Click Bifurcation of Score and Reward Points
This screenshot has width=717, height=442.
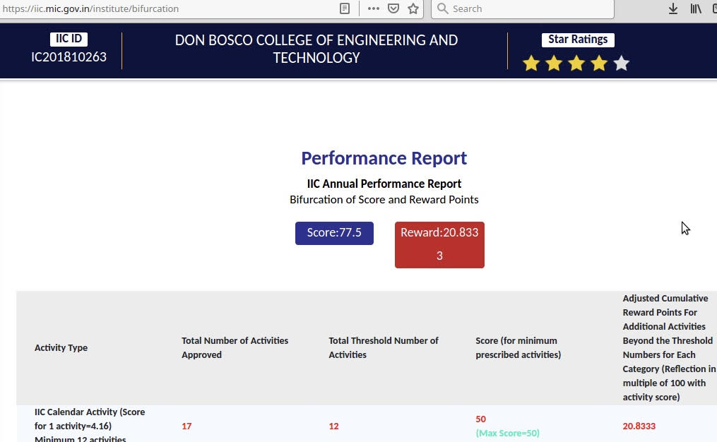pyautogui.click(x=384, y=200)
